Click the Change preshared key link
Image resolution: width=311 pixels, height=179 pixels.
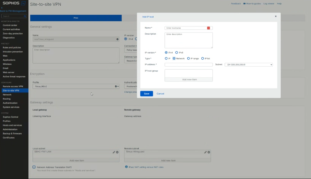click(x=130, y=92)
